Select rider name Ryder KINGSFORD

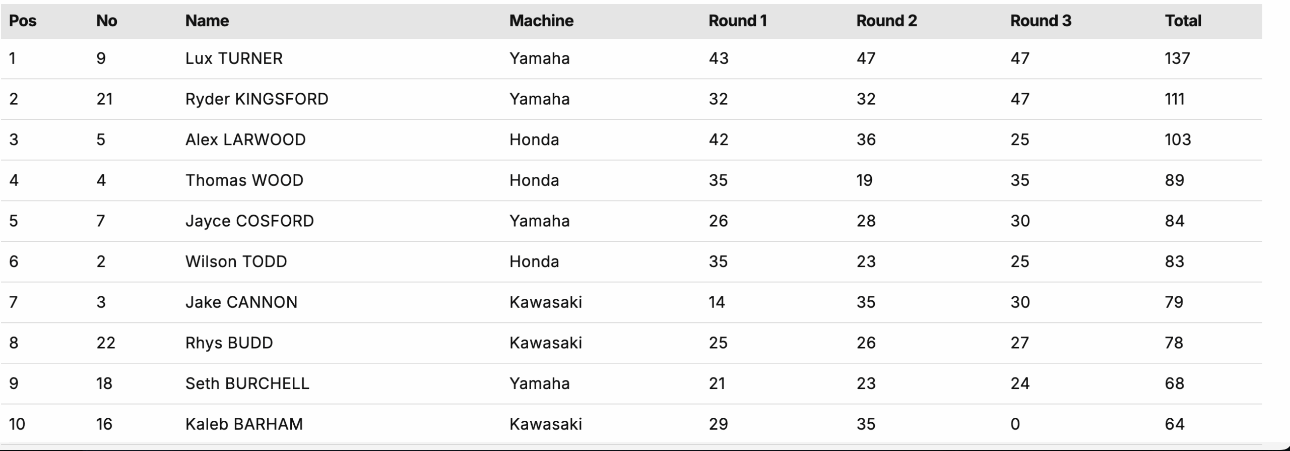point(256,99)
